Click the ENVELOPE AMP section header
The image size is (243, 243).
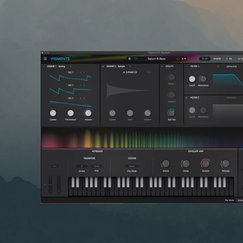coord(196,151)
